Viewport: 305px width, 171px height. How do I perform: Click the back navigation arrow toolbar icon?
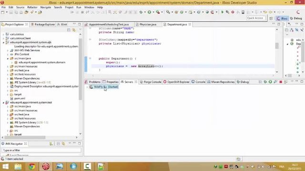pyautogui.click(x=271, y=12)
